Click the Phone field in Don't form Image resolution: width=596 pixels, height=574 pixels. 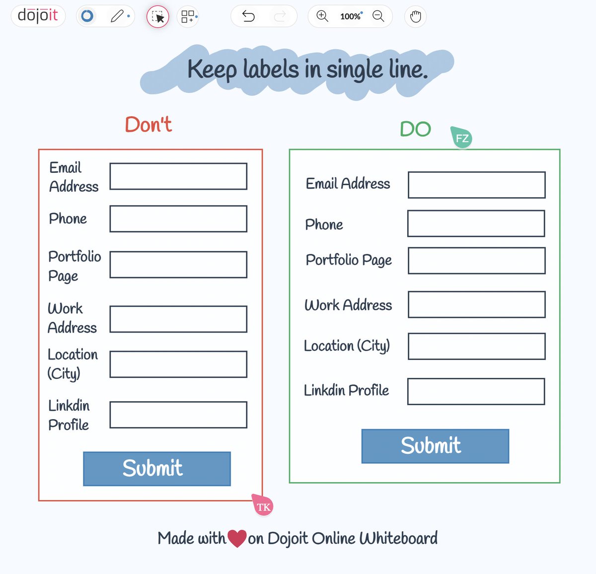[178, 219]
